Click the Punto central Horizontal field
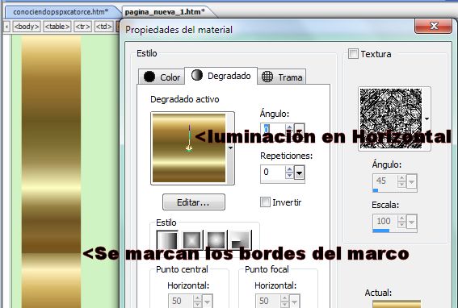 pyautogui.click(x=180, y=301)
